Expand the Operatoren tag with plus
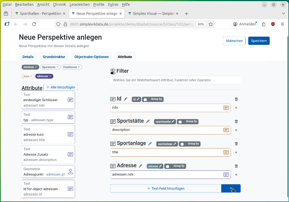This screenshot has width=289, height=202. 57,67
